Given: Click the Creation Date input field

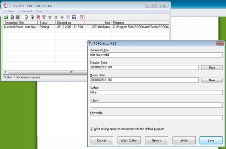Looking at the screenshot, I should (x=144, y=67).
